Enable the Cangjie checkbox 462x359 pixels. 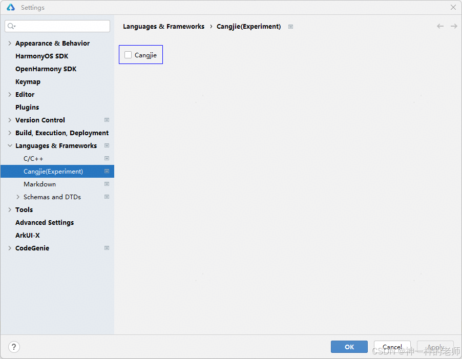click(128, 55)
